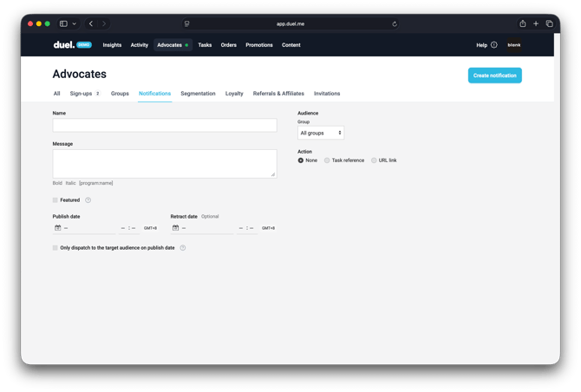Click the duel. logo in header
Screen dimensions: 581x392
(x=63, y=44)
